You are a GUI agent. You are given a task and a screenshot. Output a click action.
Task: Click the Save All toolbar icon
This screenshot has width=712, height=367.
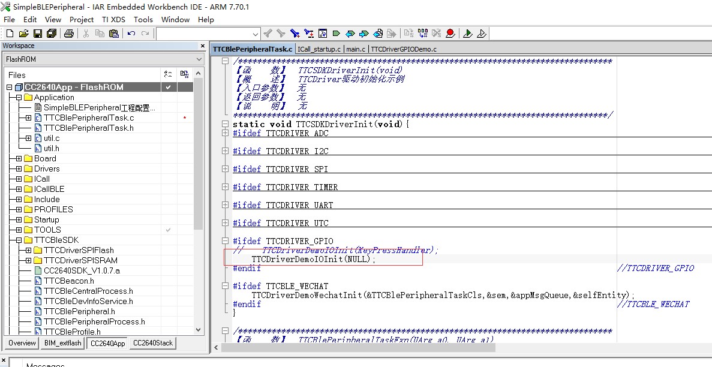[52, 34]
